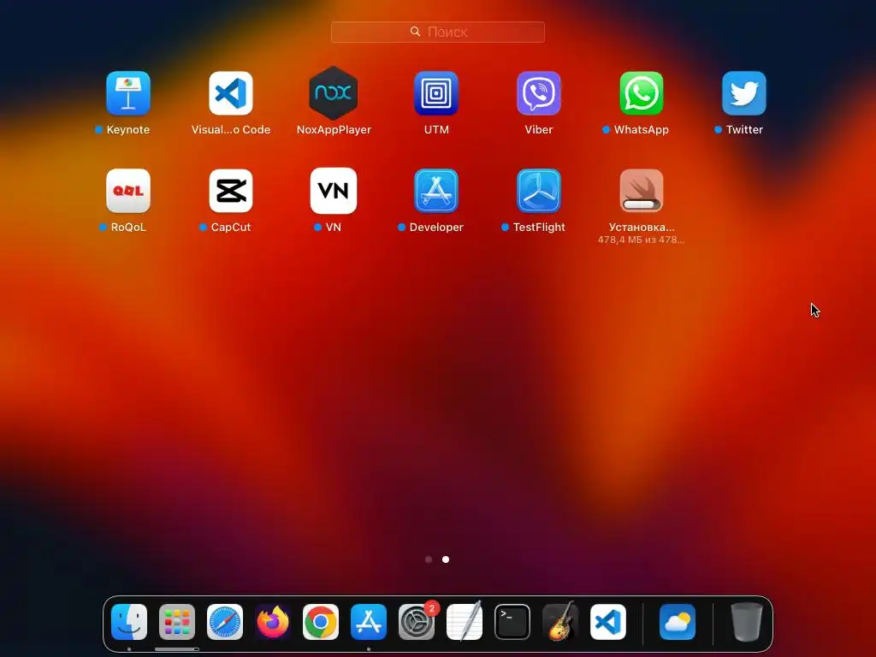Click the "478,4 МБ из 478..." size text
876x657 pixels.
pyautogui.click(x=642, y=240)
